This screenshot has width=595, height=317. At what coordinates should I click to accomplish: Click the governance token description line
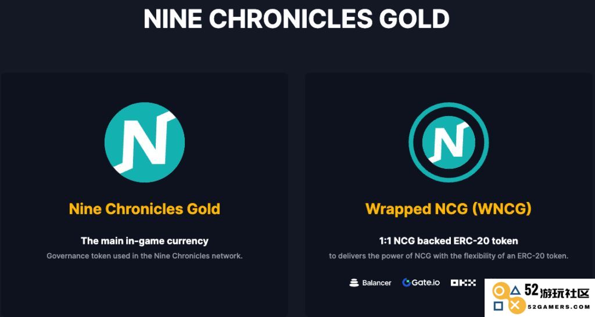(x=145, y=256)
